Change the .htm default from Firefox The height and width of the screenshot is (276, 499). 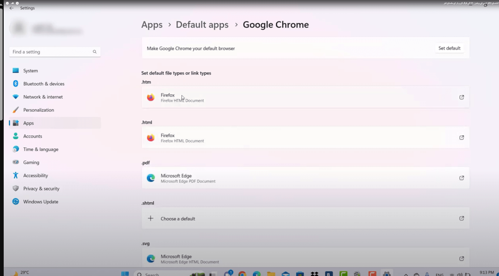coord(305,97)
